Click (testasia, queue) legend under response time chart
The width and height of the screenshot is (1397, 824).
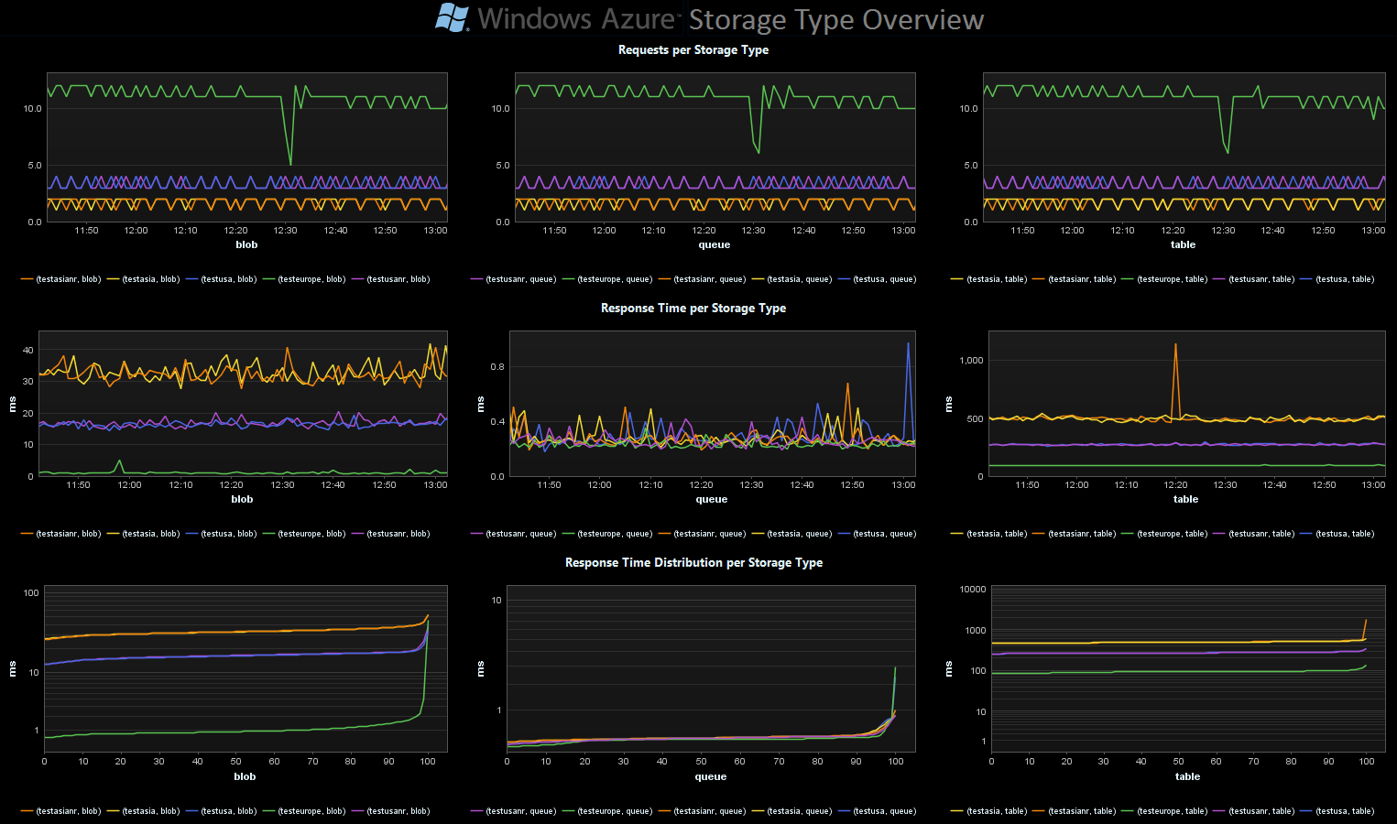pos(792,534)
